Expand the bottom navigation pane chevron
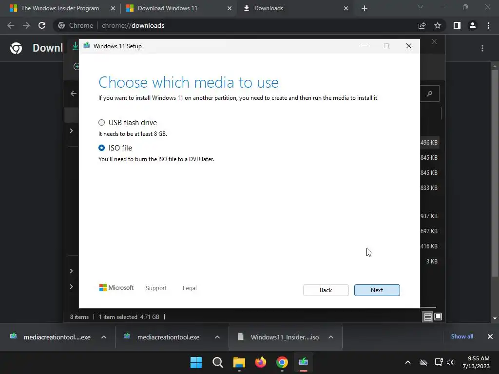This screenshot has height=374, width=499. (x=71, y=286)
